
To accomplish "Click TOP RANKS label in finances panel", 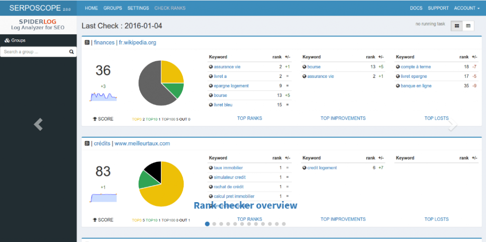I will click(x=250, y=118).
